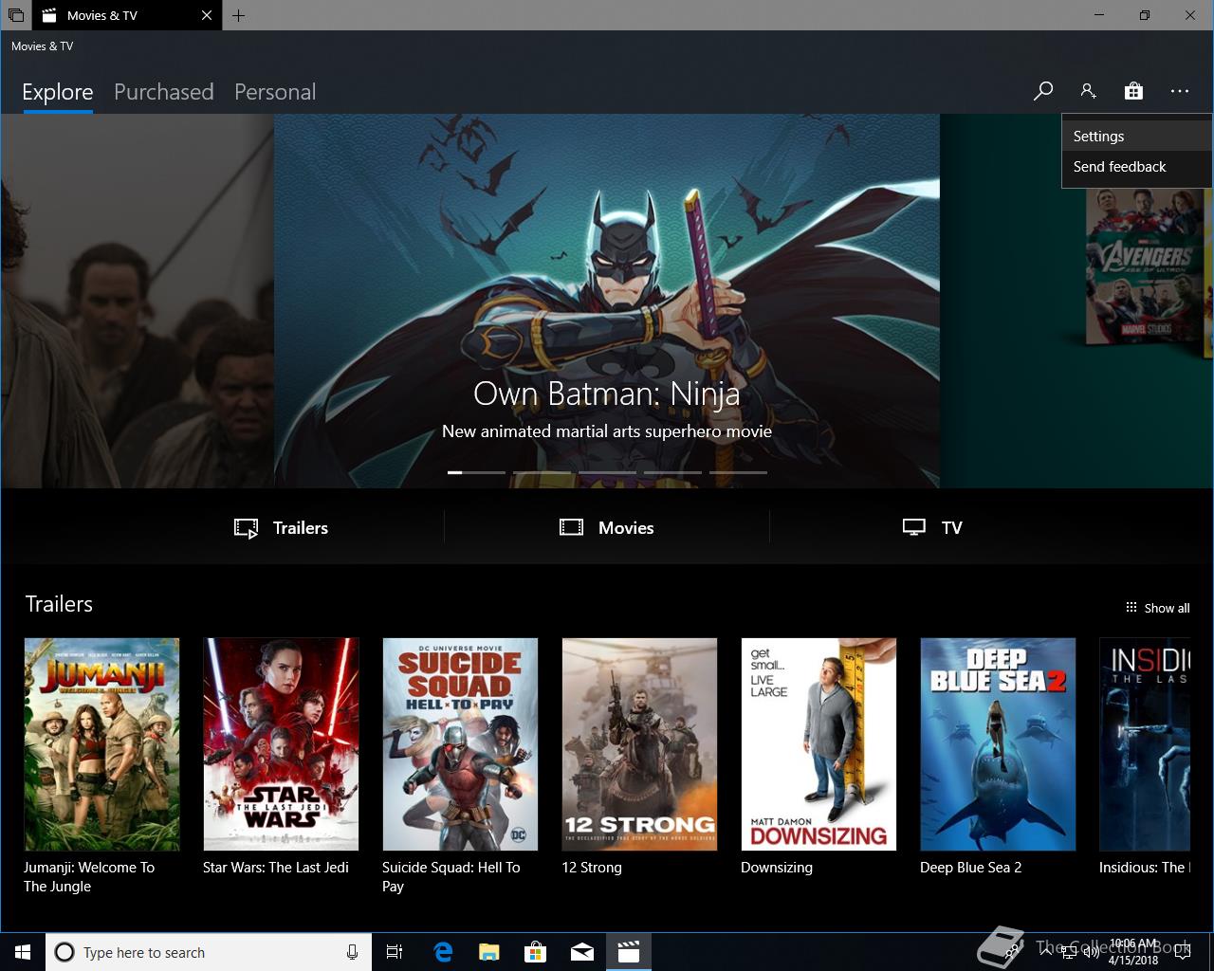Click Movies & TV taskbar icon
The height and width of the screenshot is (971, 1214).
coord(629,952)
